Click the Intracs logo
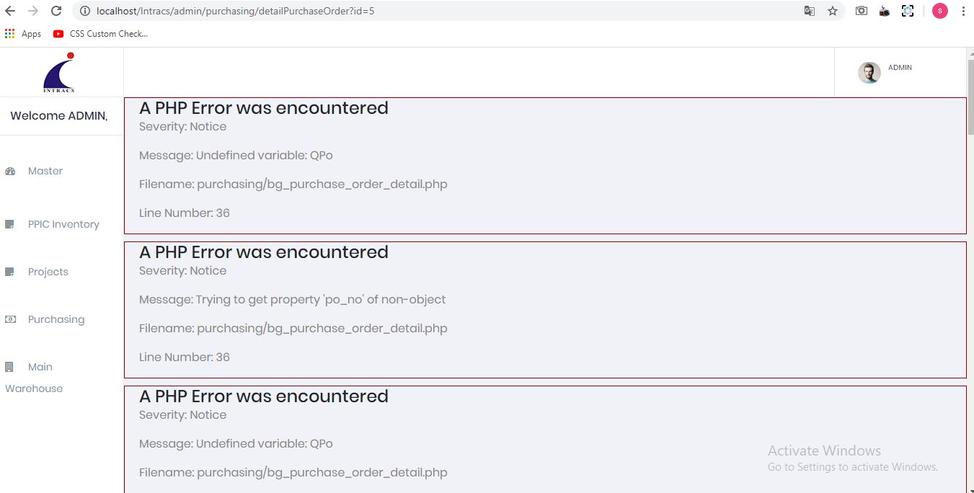The width and height of the screenshot is (974, 493). tap(59, 73)
